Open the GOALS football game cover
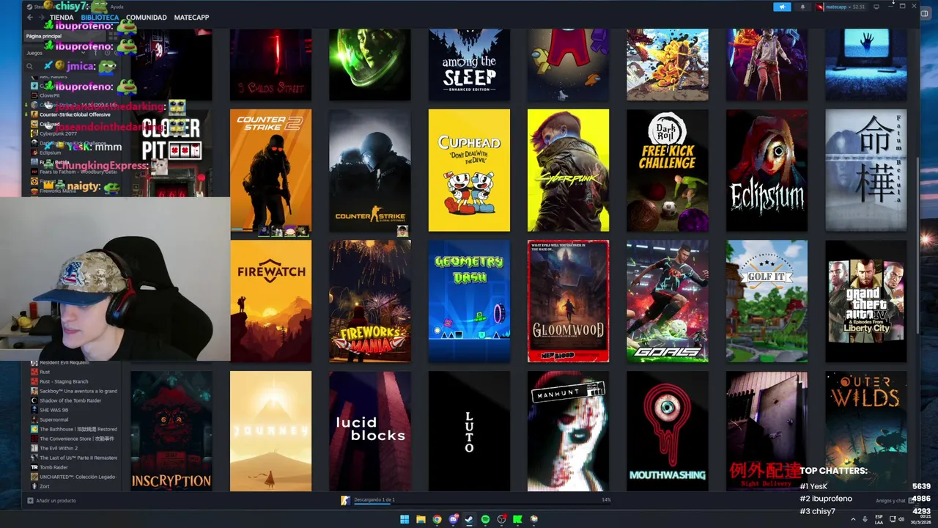This screenshot has height=528, width=938. point(667,301)
